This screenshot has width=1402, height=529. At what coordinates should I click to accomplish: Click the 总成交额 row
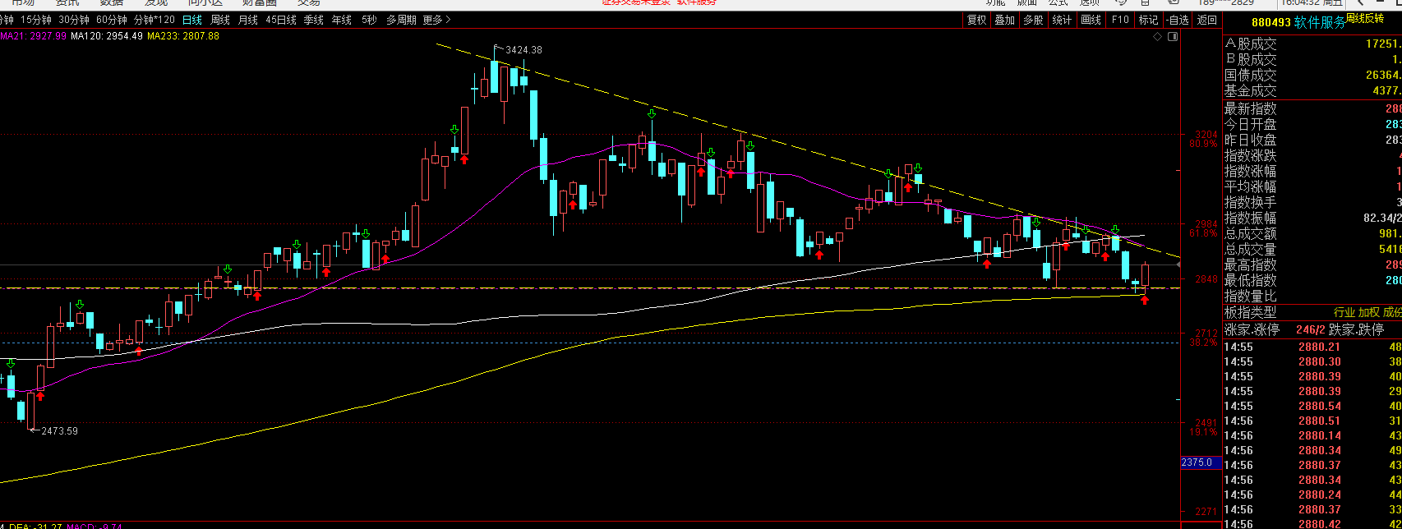[1312, 233]
